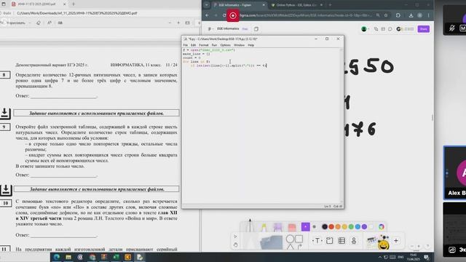
Task: Open Edge browser from the taskbar
Action: point(57,257)
